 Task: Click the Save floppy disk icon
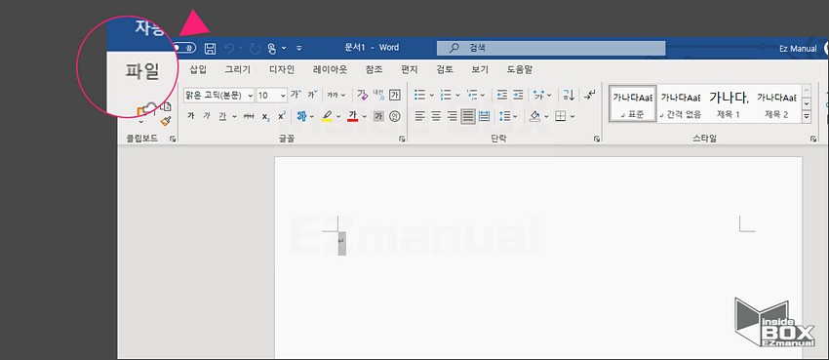pos(210,48)
